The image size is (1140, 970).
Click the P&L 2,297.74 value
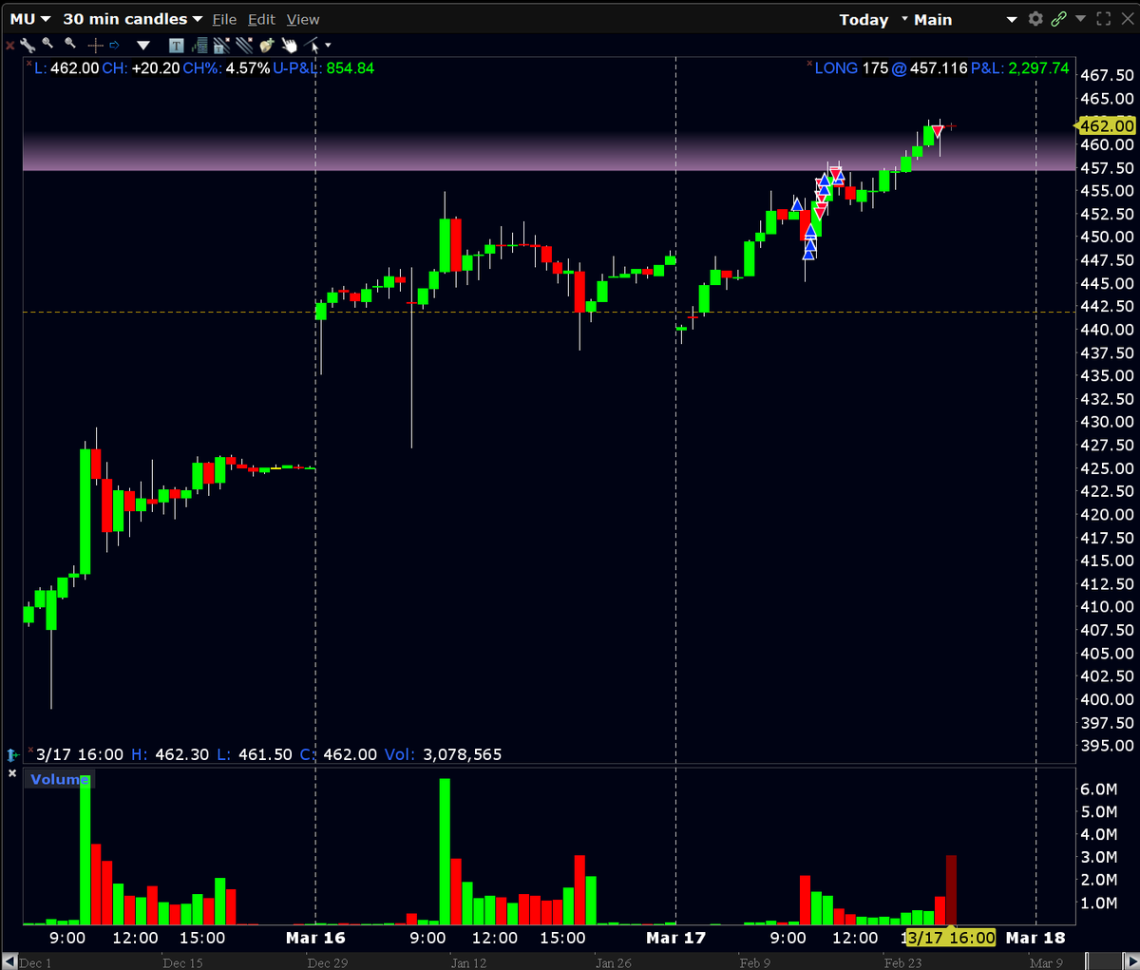(1038, 68)
